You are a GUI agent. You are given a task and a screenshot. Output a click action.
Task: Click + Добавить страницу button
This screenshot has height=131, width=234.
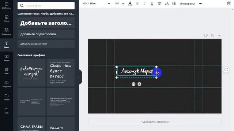155,122
